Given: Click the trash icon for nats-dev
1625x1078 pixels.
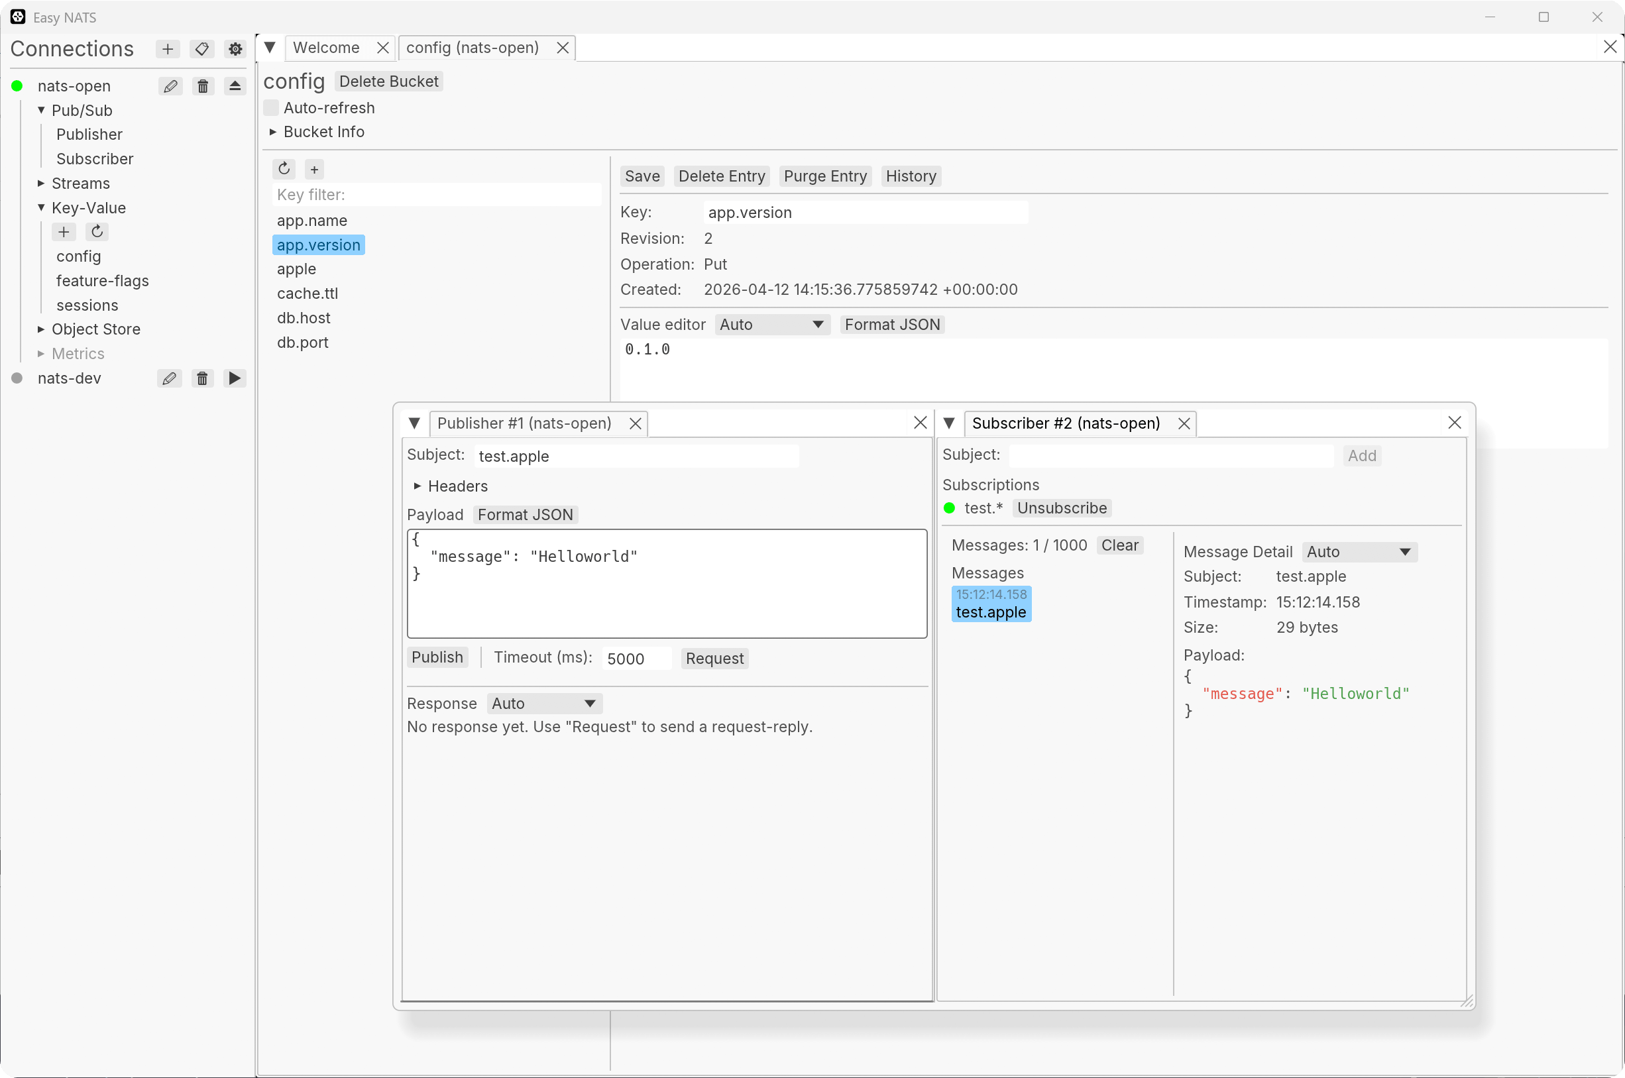Looking at the screenshot, I should pos(202,379).
